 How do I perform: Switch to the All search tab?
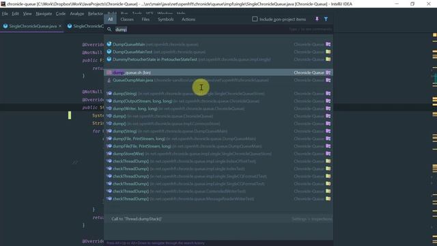point(111,19)
